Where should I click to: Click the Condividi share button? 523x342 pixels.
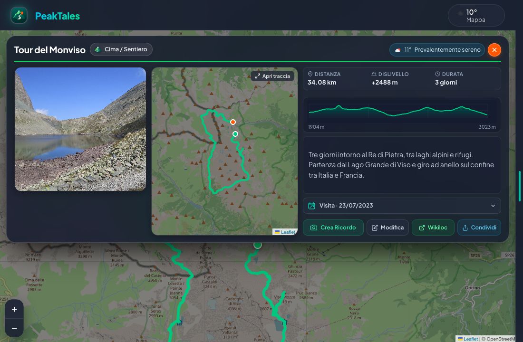click(x=479, y=228)
